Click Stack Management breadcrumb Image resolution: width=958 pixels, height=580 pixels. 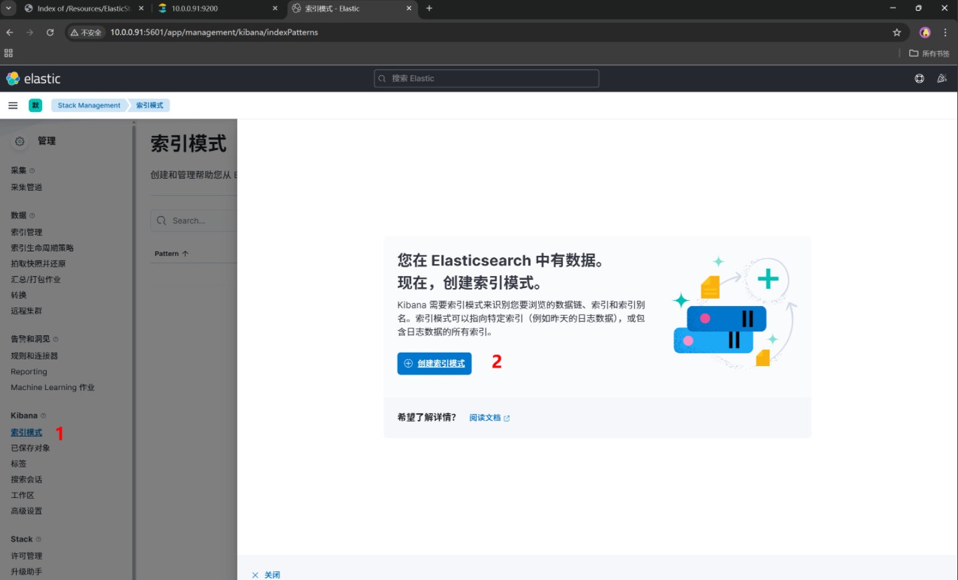point(89,105)
